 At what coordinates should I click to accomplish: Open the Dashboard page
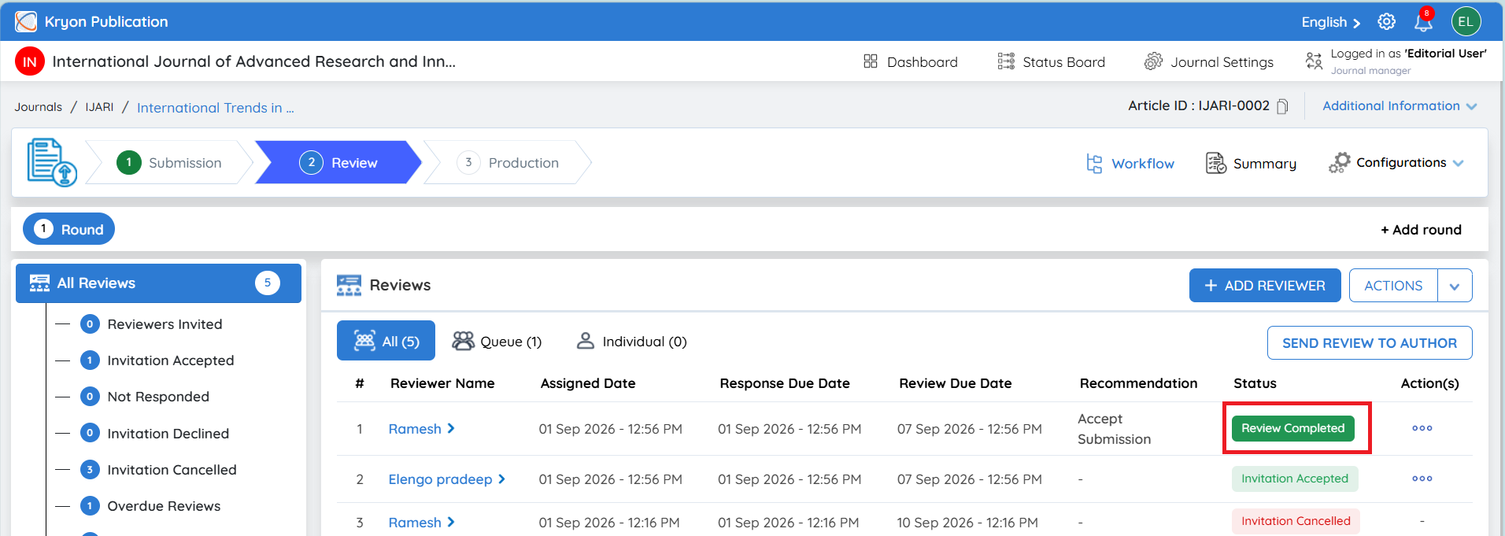pos(911,61)
